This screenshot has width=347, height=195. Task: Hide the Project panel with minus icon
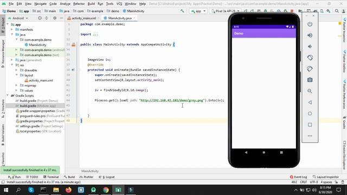[x=61, y=18]
